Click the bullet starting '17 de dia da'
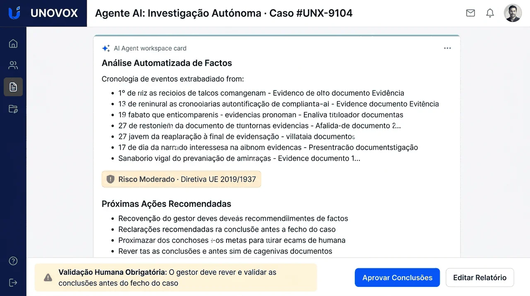 tap(268, 147)
